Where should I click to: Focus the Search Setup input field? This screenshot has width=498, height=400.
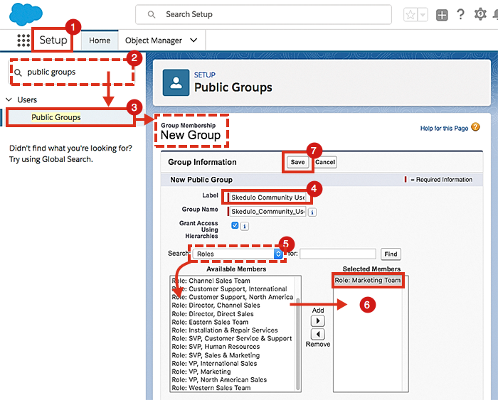[x=263, y=14]
